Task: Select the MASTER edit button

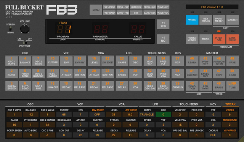Action: 233,20
